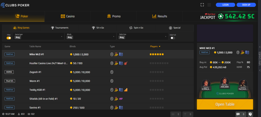Click the clock time indicator

(8, 114)
